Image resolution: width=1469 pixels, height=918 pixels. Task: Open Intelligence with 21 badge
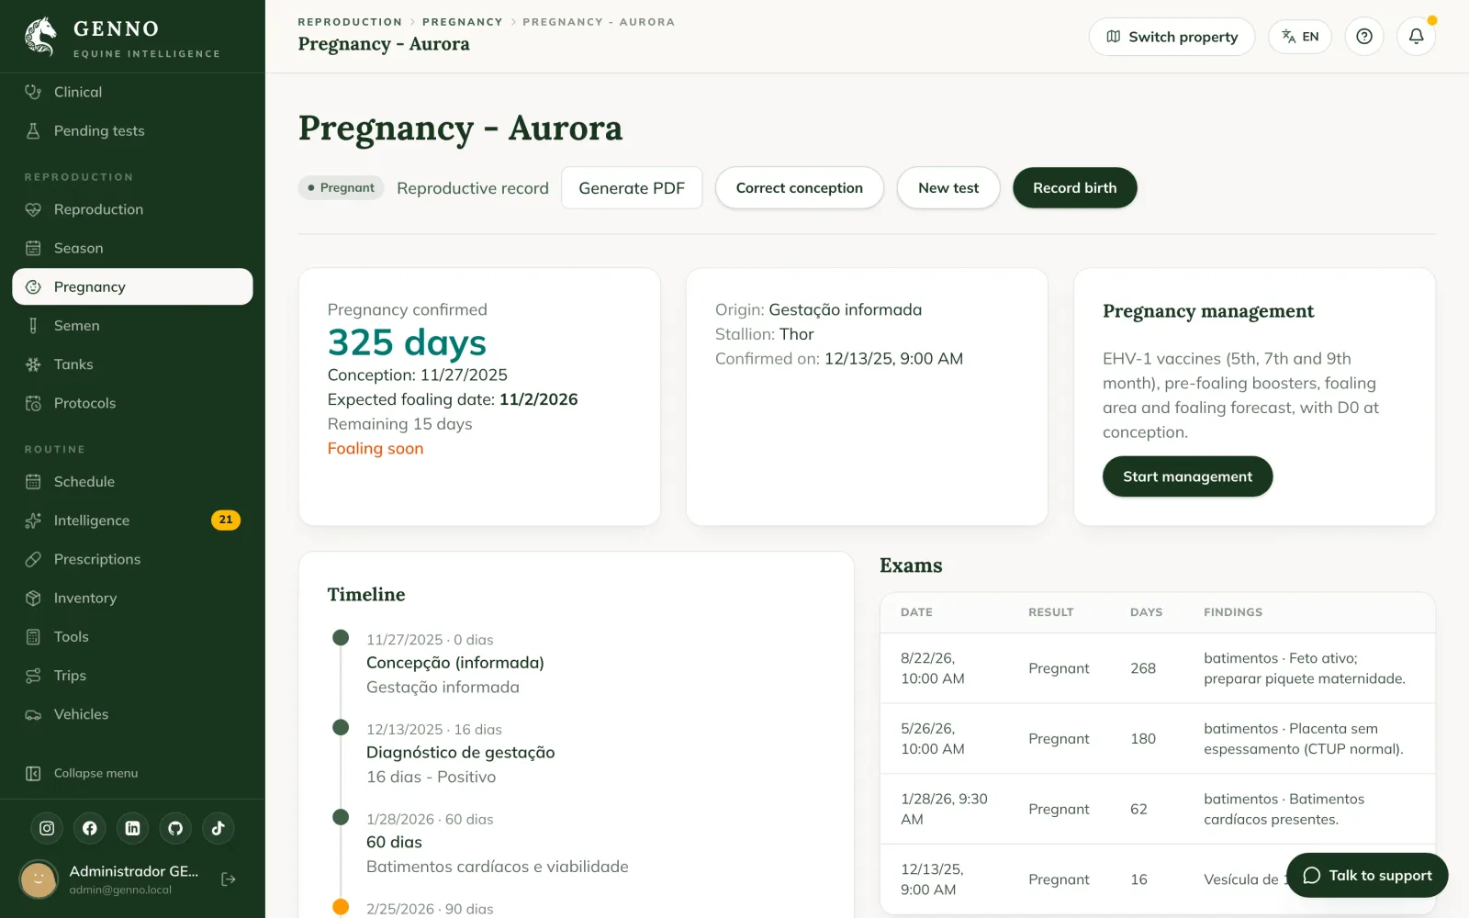coord(132,521)
